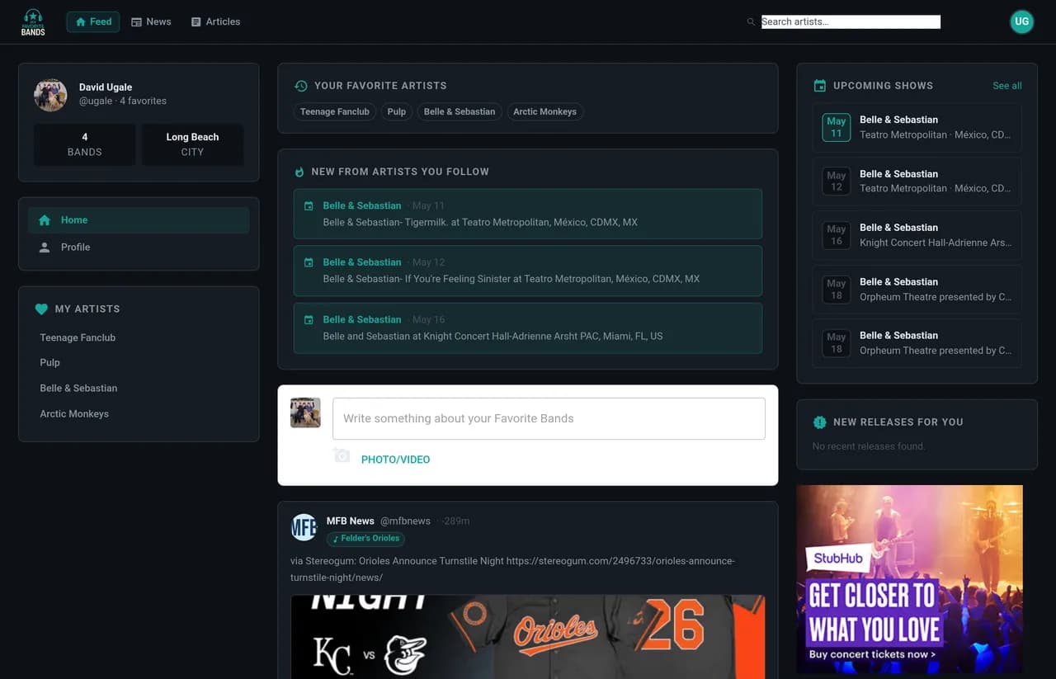Open Arctic Monkeys in My Artists
This screenshot has width=1056, height=679.
(x=74, y=414)
